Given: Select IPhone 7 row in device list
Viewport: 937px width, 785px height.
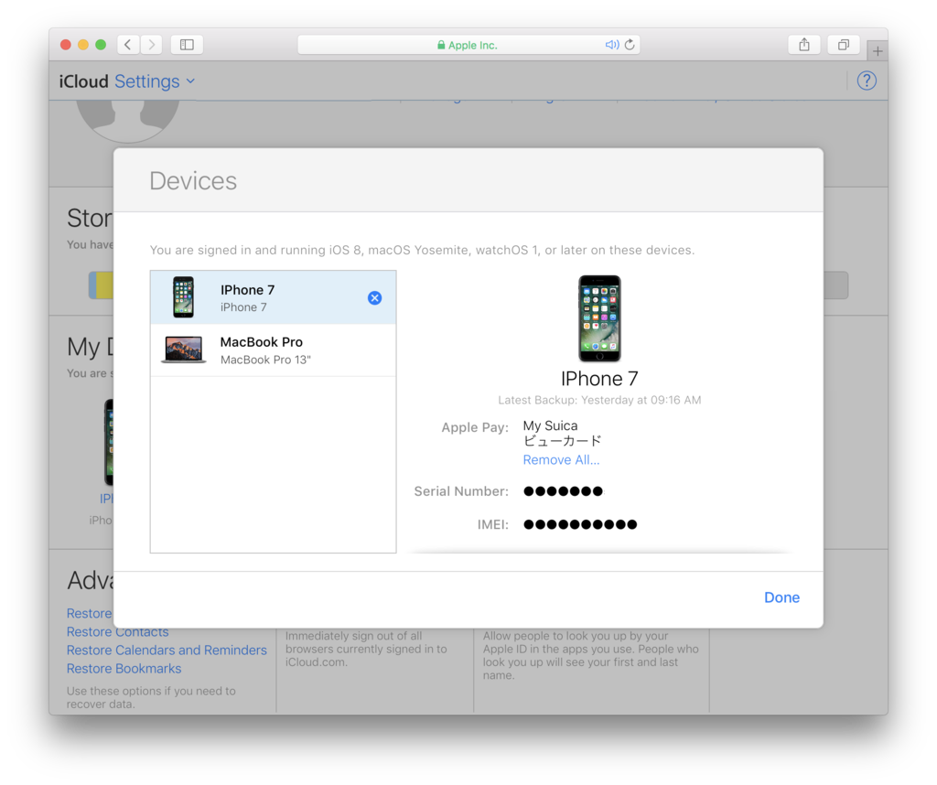Looking at the screenshot, I should coord(273,297).
